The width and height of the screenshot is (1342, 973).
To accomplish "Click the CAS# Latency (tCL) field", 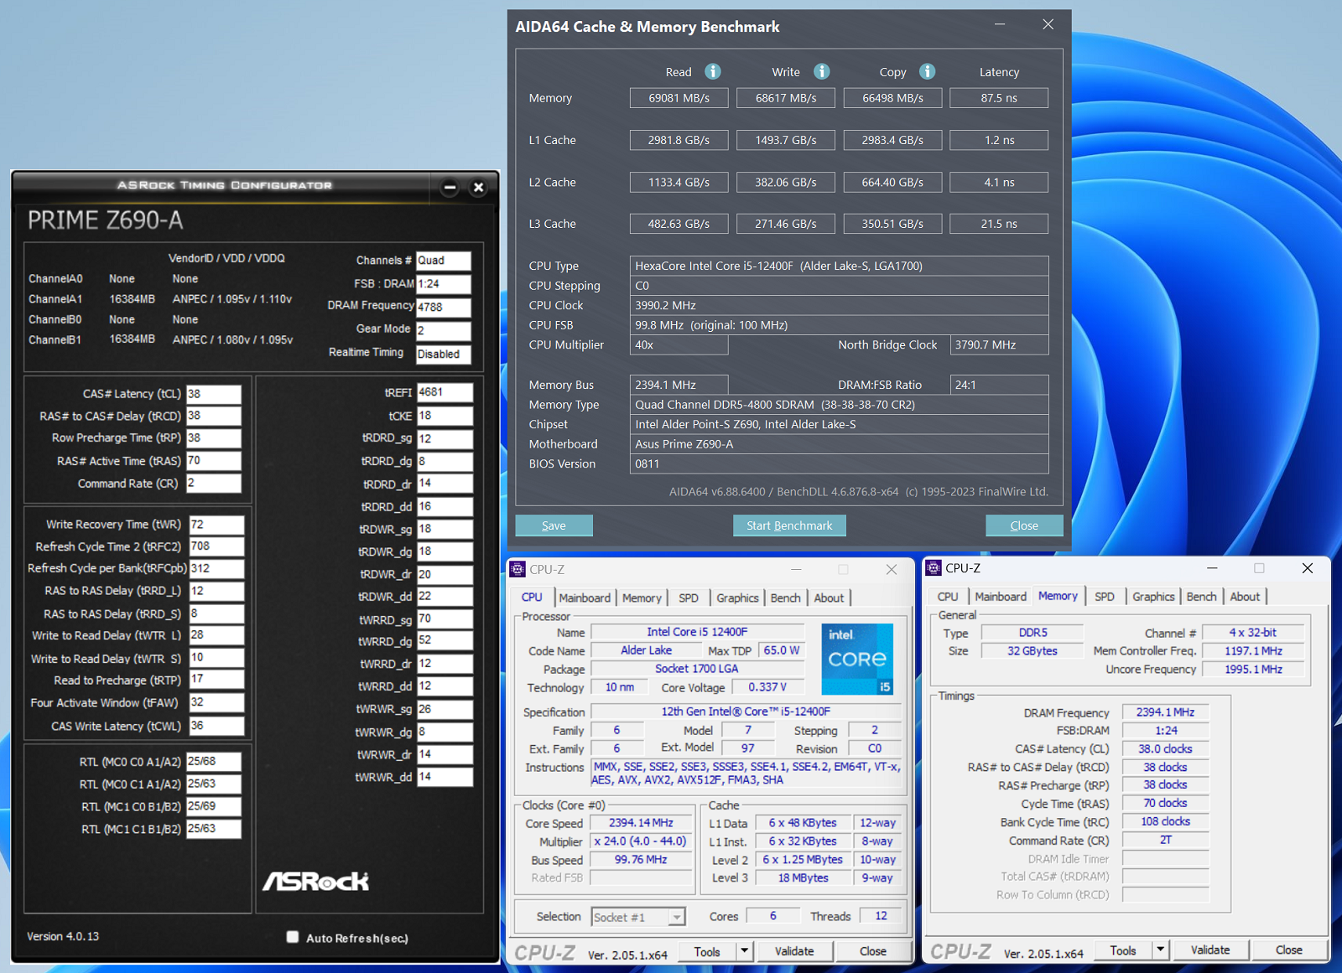I will [x=214, y=394].
